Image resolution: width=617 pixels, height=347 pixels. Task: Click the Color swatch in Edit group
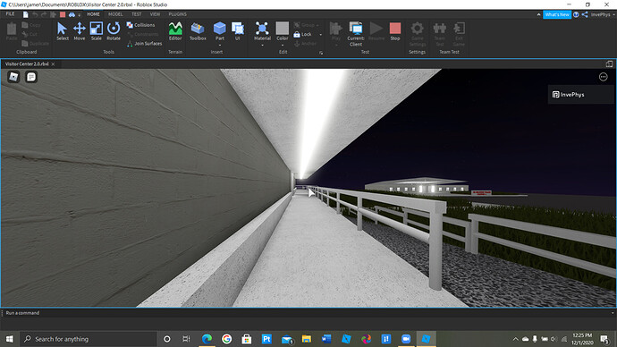[x=283, y=29]
